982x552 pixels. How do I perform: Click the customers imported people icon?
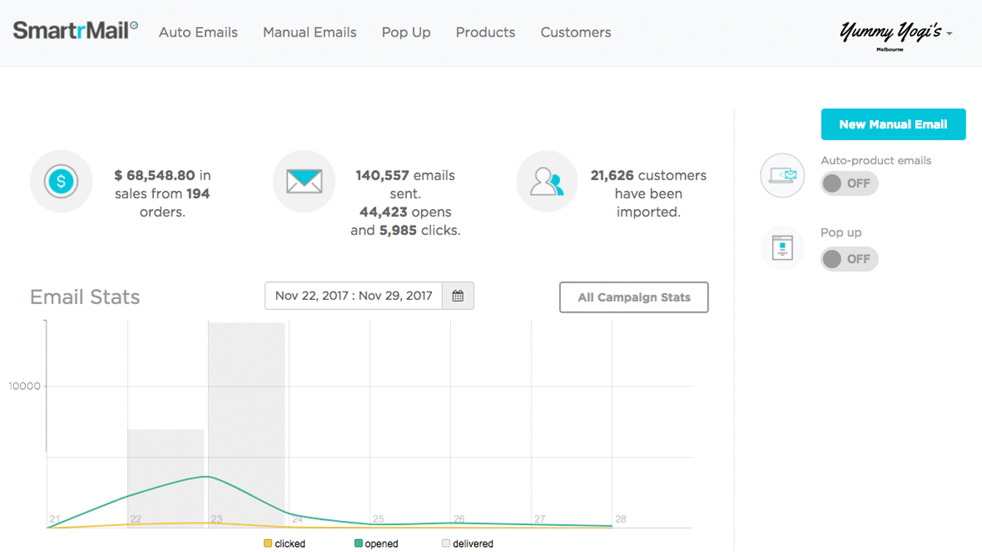(x=547, y=182)
